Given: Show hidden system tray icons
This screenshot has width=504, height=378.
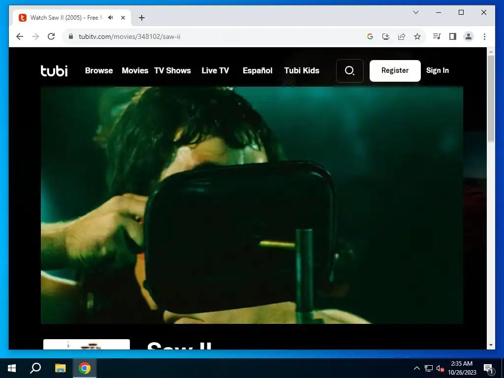Looking at the screenshot, I should [x=416, y=368].
